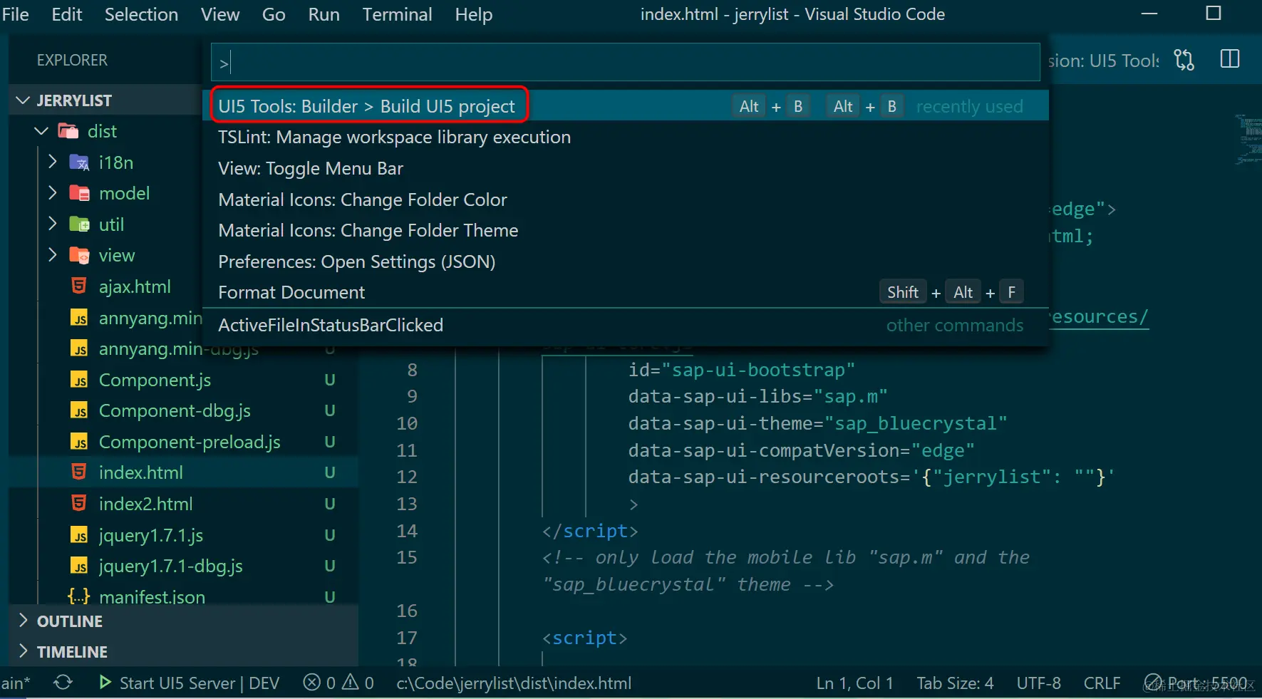Select Material Icons: Change Folder Theme
This screenshot has width=1262, height=699.
[x=626, y=230]
